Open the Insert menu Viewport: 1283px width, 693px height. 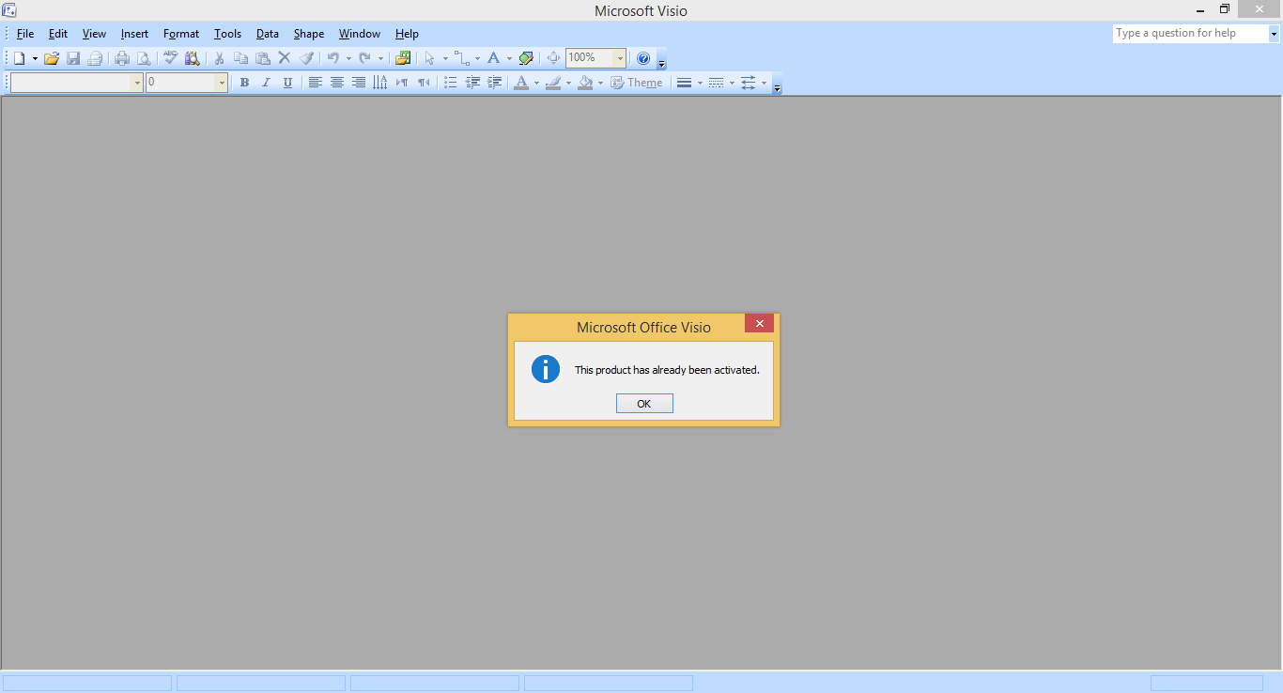click(x=134, y=34)
